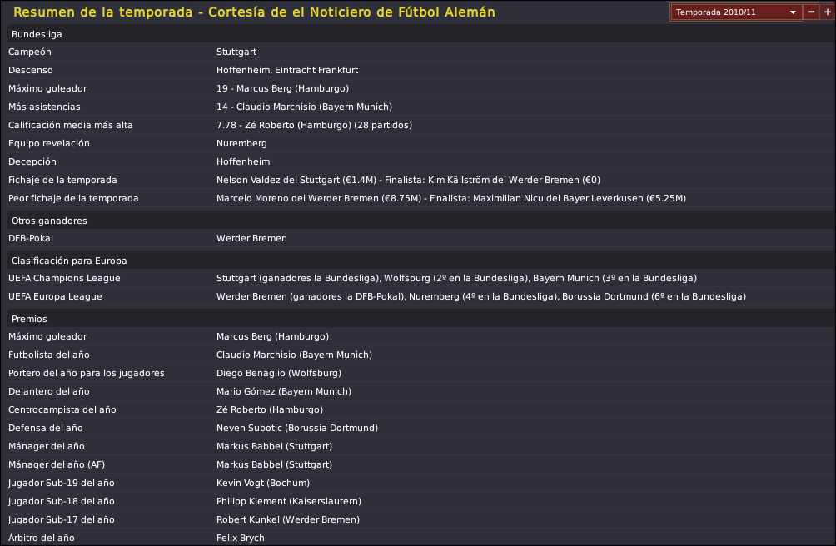The width and height of the screenshot is (836, 546).
Task: Click the Peor fichaje de la temporada label
Action: click(x=73, y=198)
